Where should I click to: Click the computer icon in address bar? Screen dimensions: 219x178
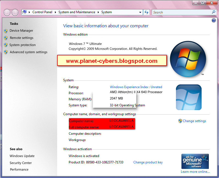[x=24, y=12]
